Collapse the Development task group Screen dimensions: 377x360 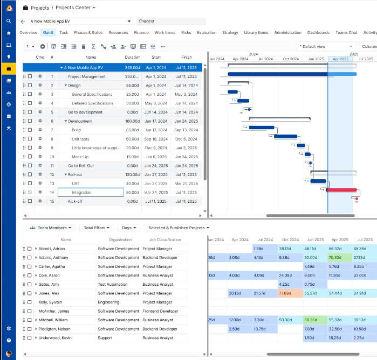[66, 122]
